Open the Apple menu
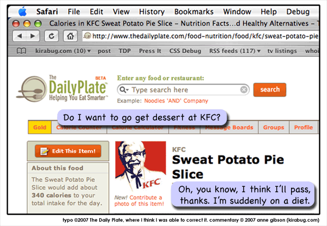Image resolution: width=327 pixels, height=226 pixels. pyautogui.click(x=22, y=11)
